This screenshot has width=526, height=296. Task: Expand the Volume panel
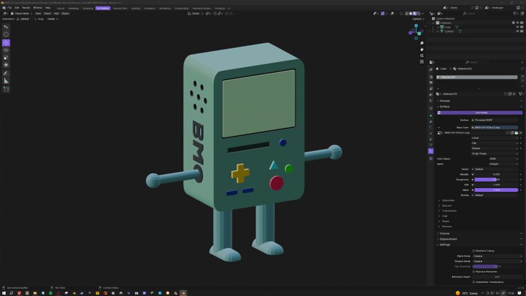[444, 233]
